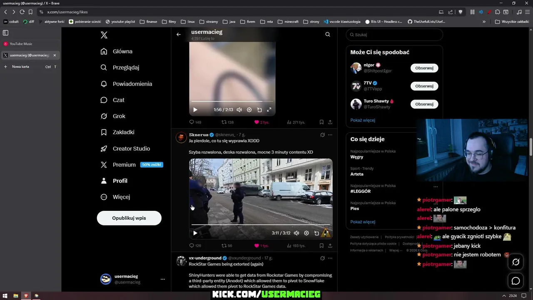Viewport: 533px width, 300px height.
Task: Open settings gear on first video
Action: 249,110
